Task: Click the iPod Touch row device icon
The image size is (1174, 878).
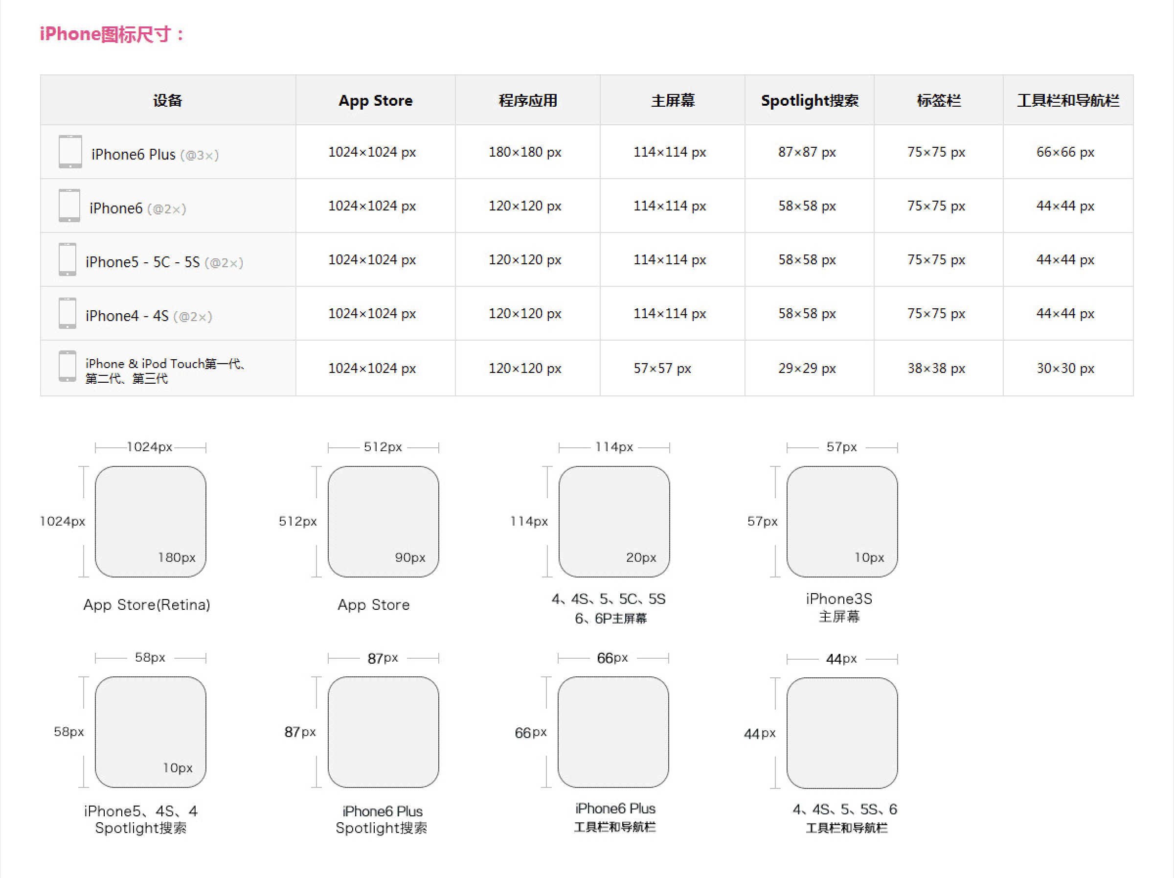Action: (68, 367)
